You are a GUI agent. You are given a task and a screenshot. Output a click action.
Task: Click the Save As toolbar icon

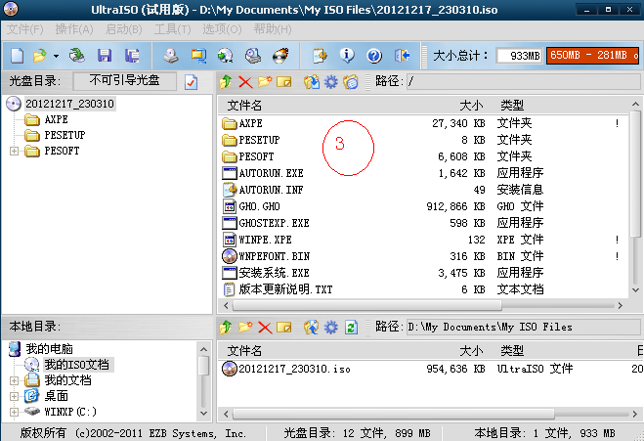[x=132, y=56]
